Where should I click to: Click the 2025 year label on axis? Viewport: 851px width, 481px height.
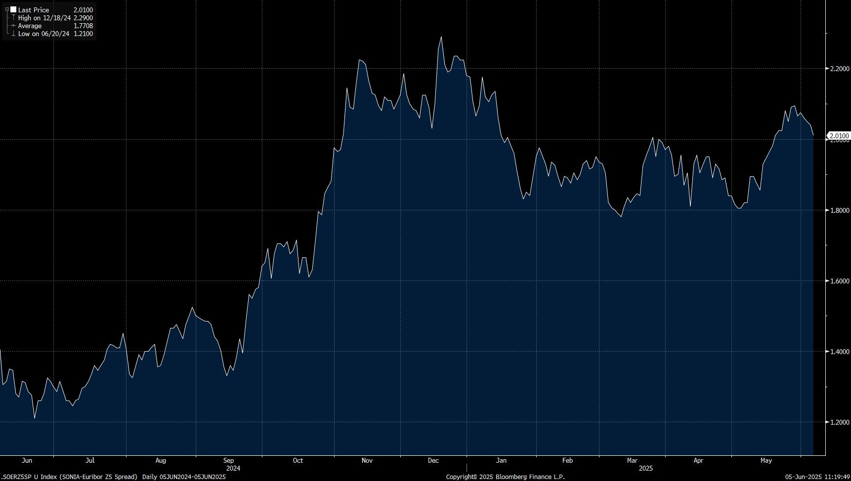click(645, 468)
